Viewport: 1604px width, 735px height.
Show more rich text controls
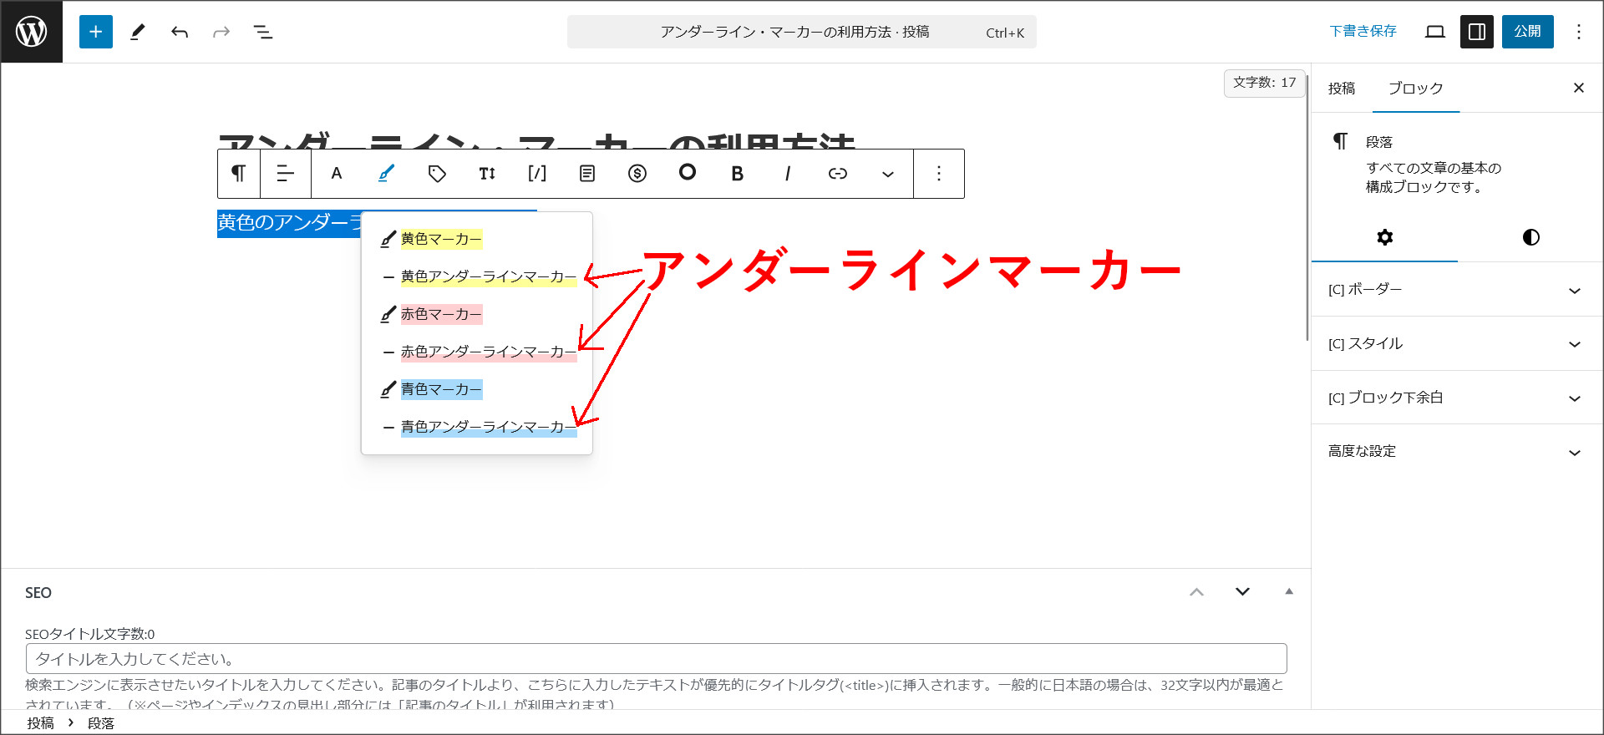(888, 174)
